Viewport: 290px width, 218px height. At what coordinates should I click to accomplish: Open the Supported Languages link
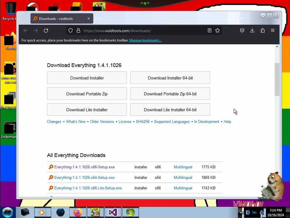pos(172,121)
